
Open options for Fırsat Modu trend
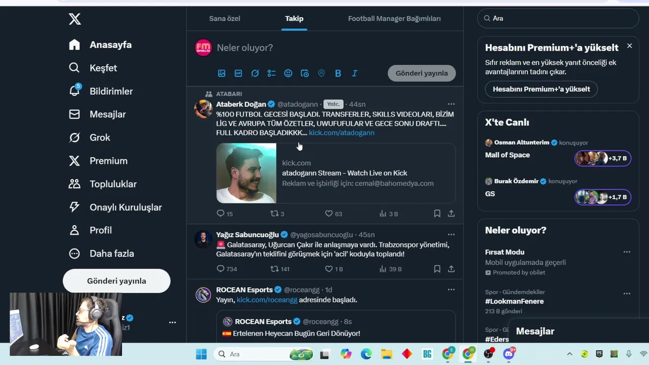627,252
